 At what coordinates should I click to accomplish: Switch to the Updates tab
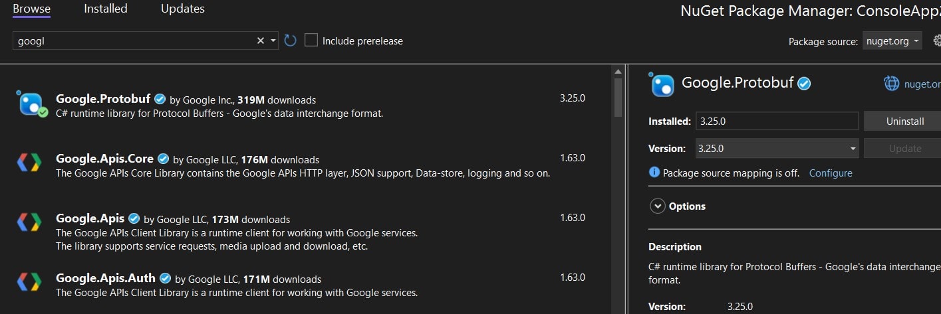coord(183,9)
